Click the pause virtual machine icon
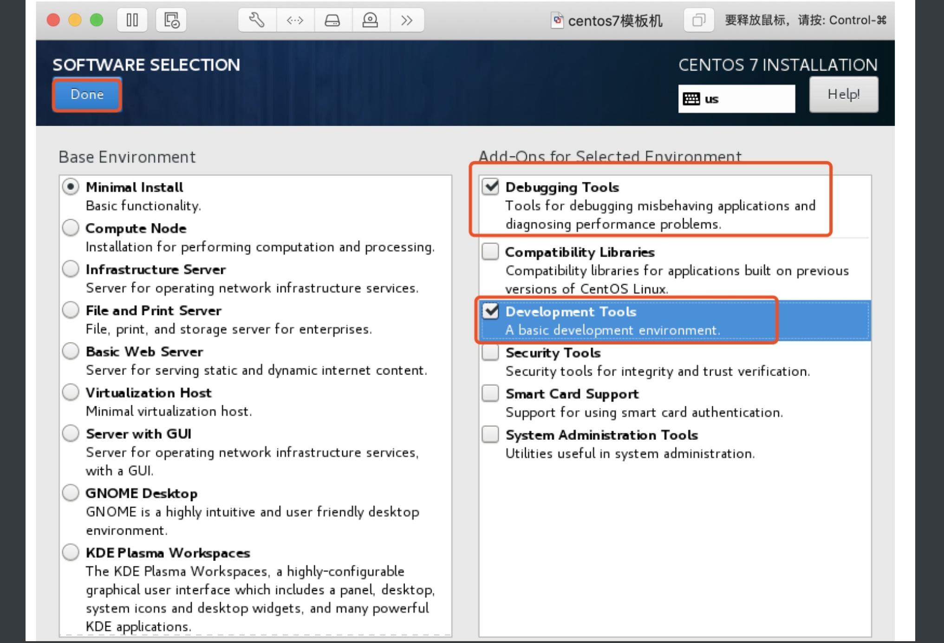The width and height of the screenshot is (944, 643). pyautogui.click(x=132, y=20)
